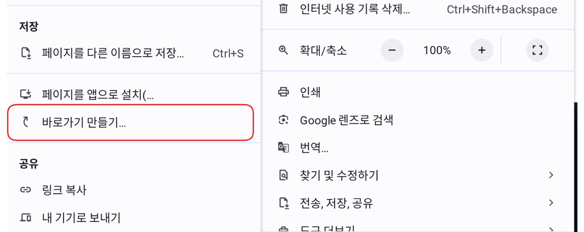
Task: Choose 페이지를 다른 이름으로 저장 option
Action: (x=113, y=53)
